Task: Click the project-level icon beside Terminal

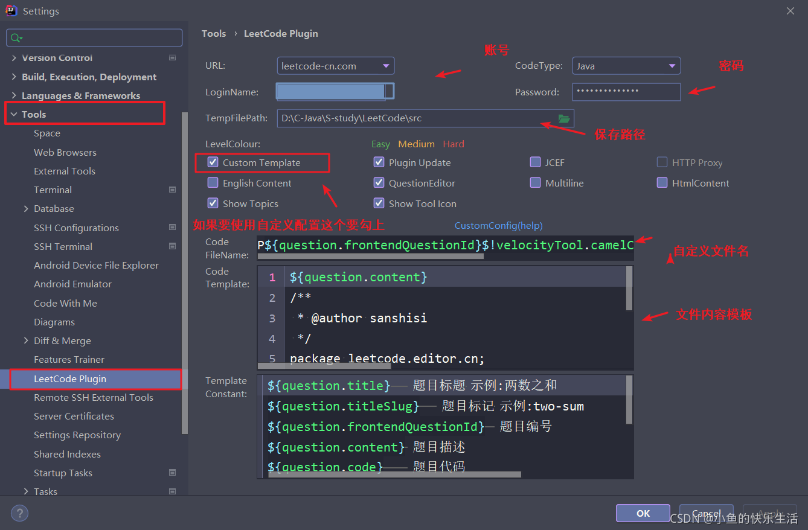Action: pos(172,190)
